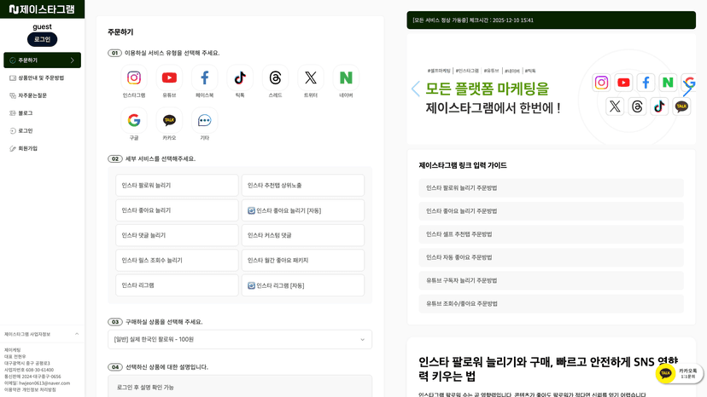Select the Threads service icon
The image size is (707, 397).
point(275,78)
